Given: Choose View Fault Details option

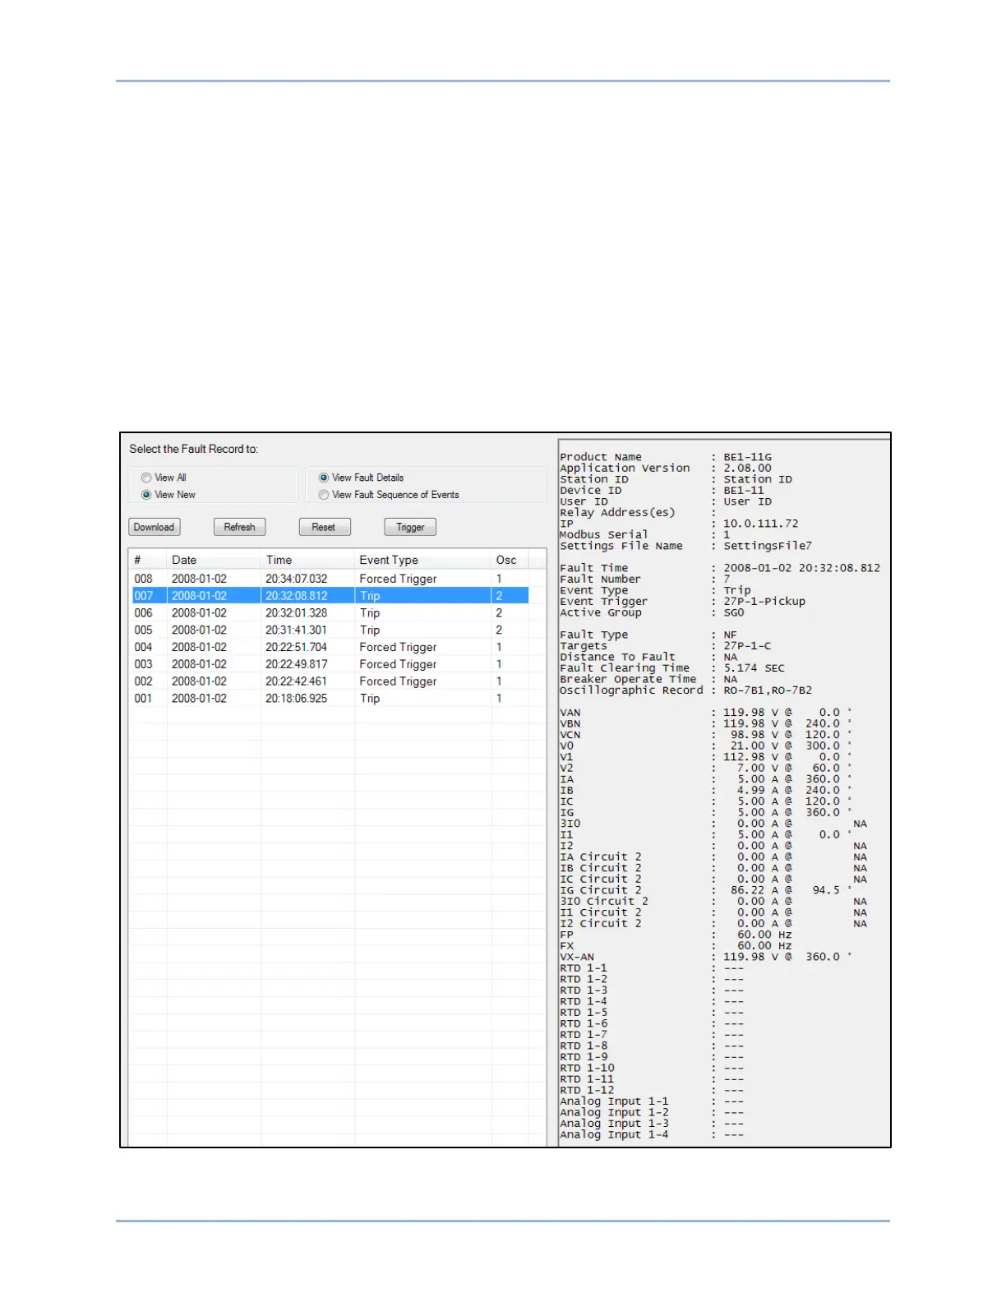Looking at the screenshot, I should pyautogui.click(x=324, y=478).
